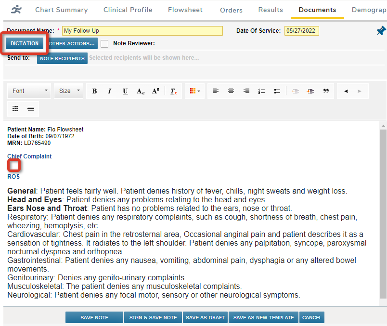Insert a blockquote using the quote icon
This screenshot has width=387, height=326.
pos(326,91)
